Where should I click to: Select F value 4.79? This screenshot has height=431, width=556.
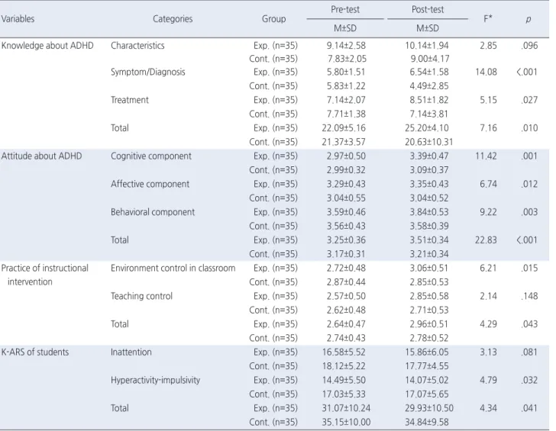tap(488, 380)
